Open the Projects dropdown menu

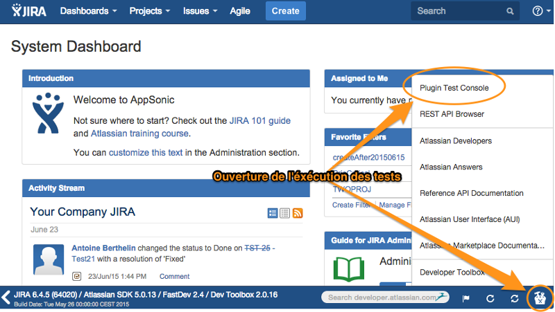coord(150,11)
